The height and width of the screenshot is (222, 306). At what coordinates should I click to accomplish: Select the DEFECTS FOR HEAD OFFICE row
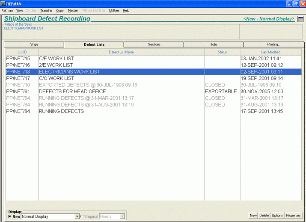(72, 92)
